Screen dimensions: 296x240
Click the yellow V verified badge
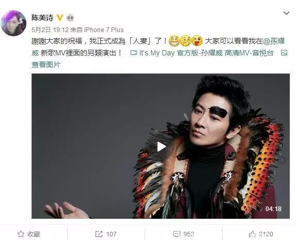point(59,18)
